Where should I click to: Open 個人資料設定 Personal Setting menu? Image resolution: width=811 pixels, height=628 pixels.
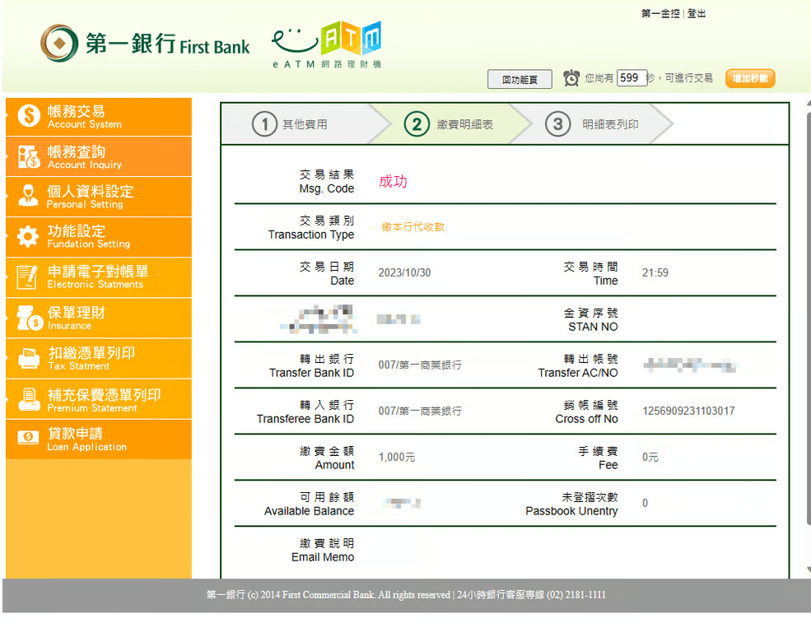(x=99, y=197)
